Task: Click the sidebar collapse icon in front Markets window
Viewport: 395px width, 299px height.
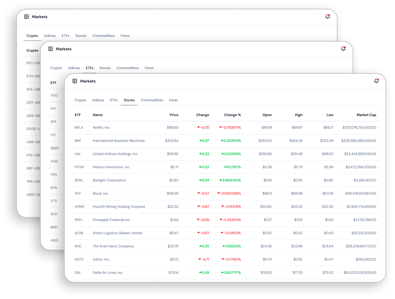Action: (75, 81)
